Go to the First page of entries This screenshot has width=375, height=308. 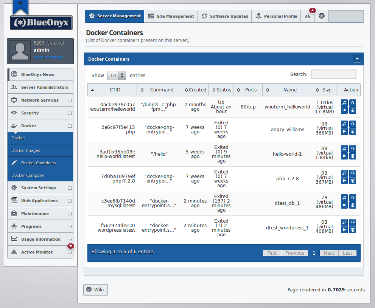click(x=272, y=253)
